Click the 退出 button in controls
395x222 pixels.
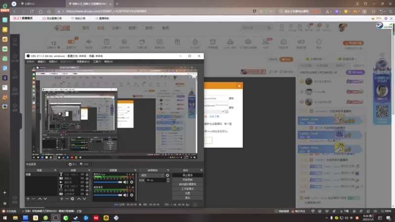[x=188, y=198]
